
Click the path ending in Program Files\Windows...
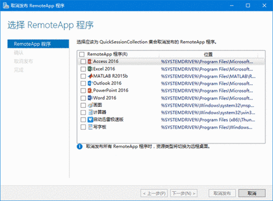click(207, 127)
